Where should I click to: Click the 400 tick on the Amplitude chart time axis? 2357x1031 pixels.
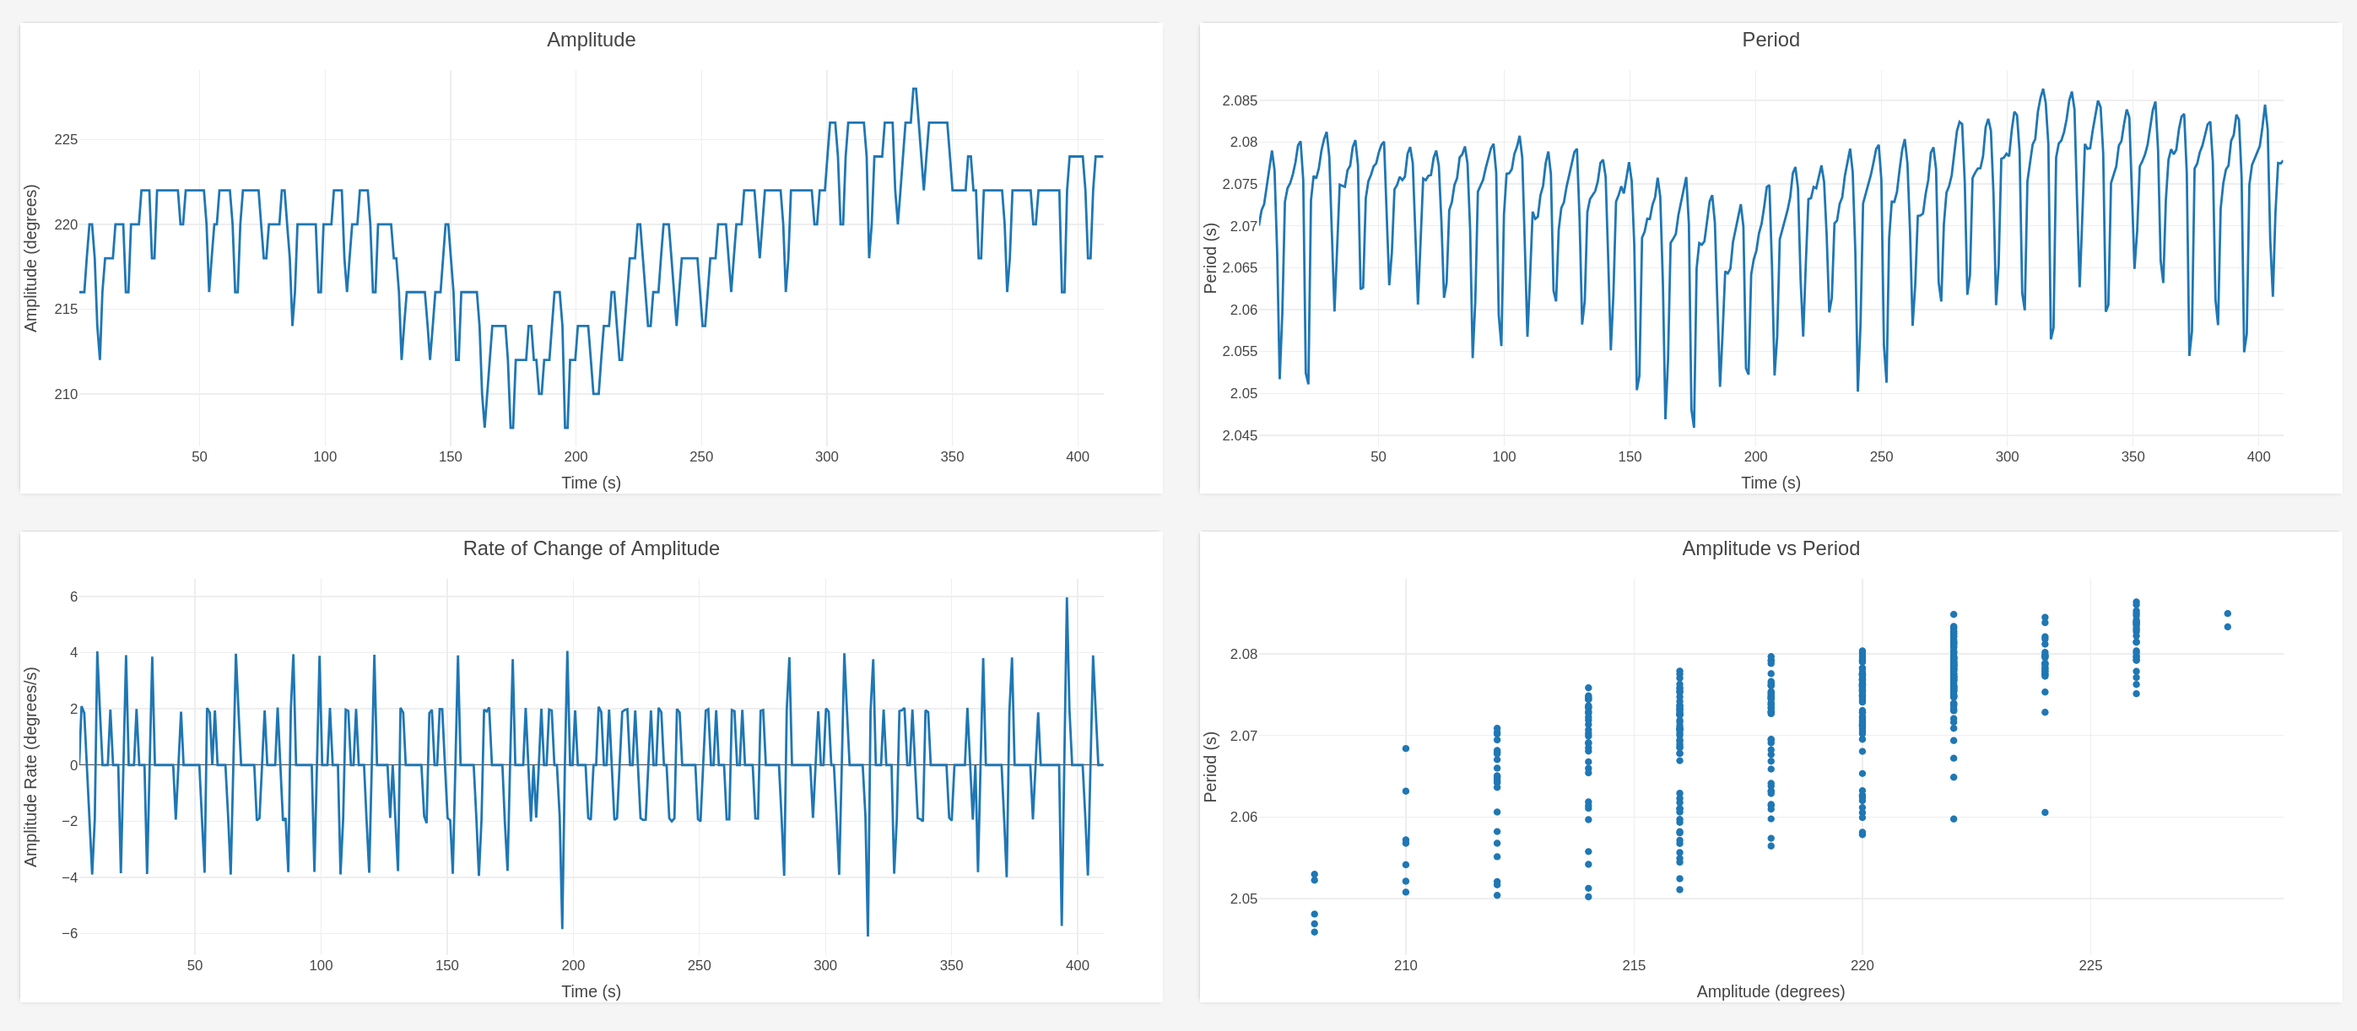(1077, 456)
